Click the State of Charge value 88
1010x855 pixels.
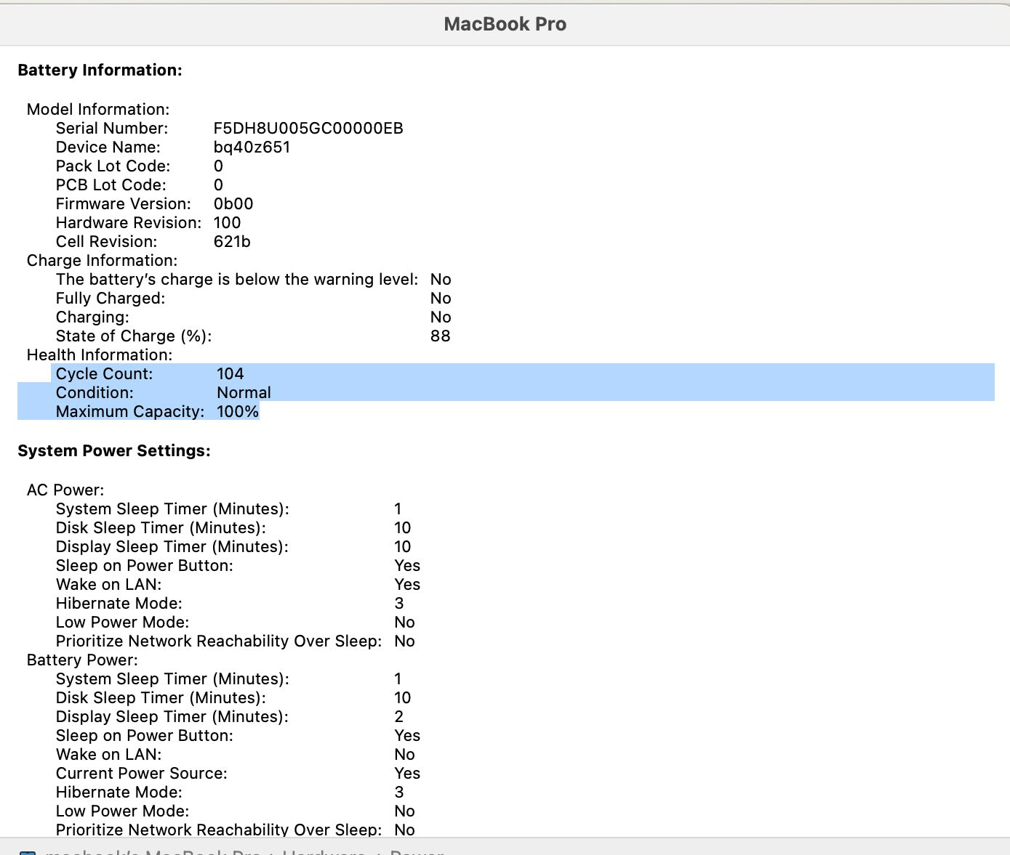coord(440,336)
